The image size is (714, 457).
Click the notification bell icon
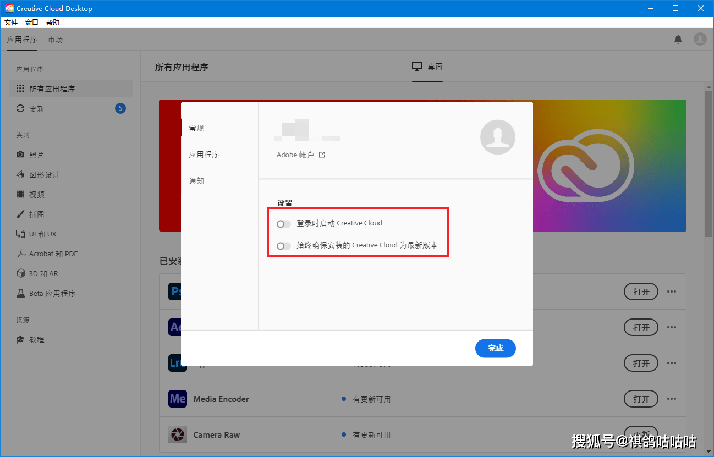coord(678,39)
